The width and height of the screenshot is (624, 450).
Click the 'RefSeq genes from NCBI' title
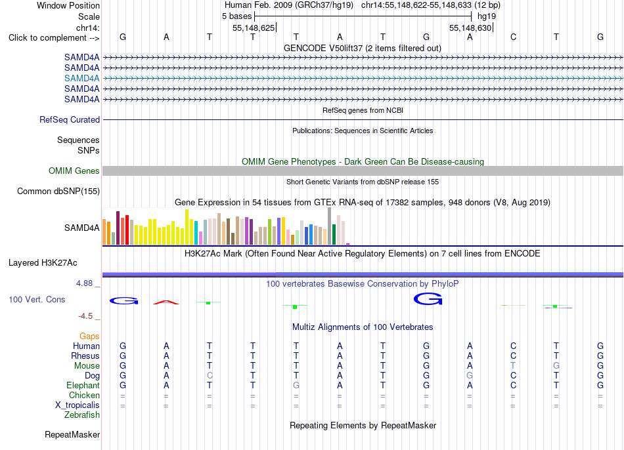coord(363,110)
